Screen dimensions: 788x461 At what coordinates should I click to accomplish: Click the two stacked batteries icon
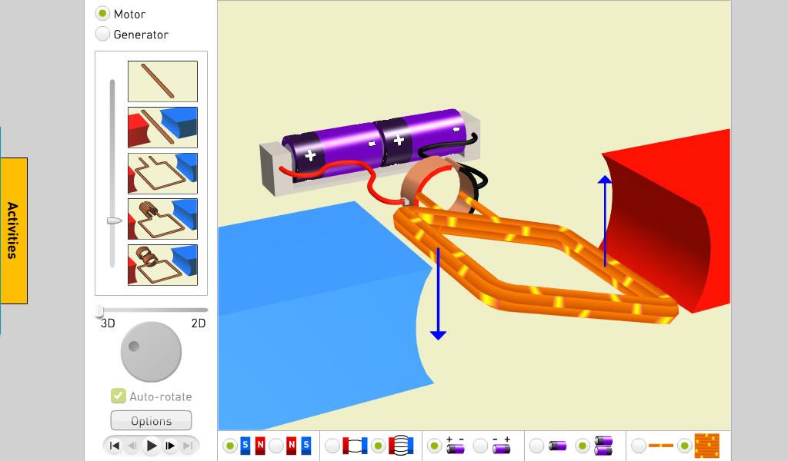[x=603, y=446]
